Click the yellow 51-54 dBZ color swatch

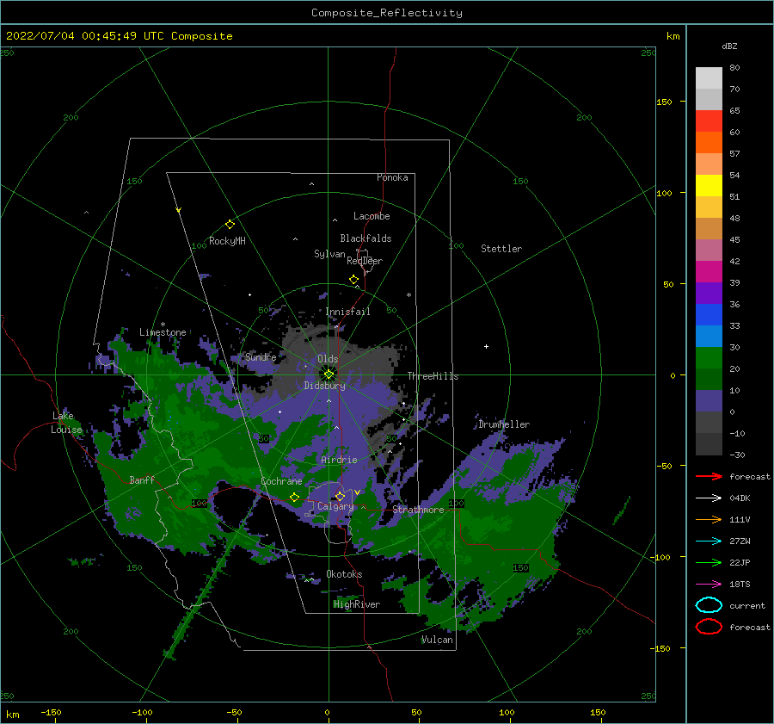pos(709,186)
